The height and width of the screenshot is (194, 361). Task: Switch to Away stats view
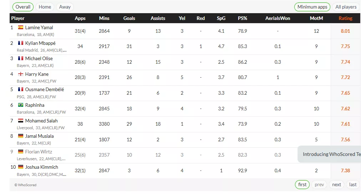(65, 7)
